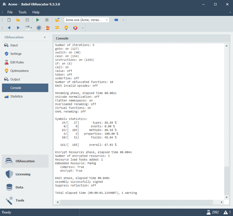Click the red and yellow bars icon
This screenshot has height=216, width=233.
point(48,28)
